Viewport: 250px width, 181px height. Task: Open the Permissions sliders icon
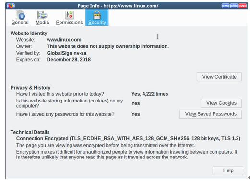pos(69,15)
